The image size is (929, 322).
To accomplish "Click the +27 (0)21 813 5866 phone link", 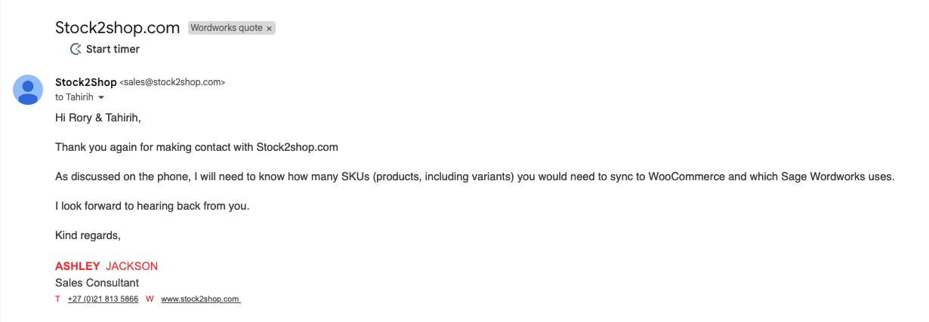I will pyautogui.click(x=103, y=299).
